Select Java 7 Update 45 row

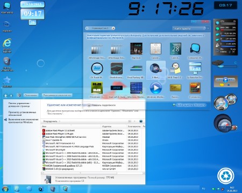[x=92, y=140]
